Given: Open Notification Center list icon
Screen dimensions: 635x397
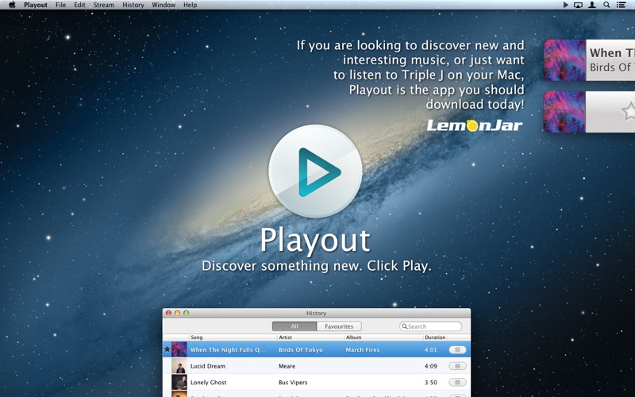Looking at the screenshot, I should pos(621,5).
